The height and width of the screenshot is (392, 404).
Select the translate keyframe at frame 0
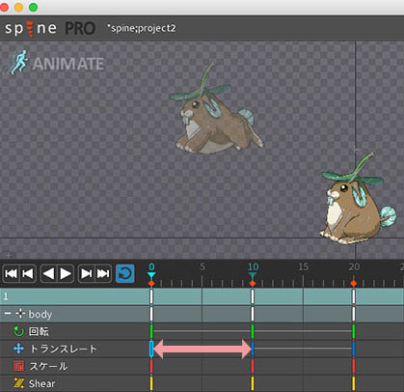(x=151, y=349)
